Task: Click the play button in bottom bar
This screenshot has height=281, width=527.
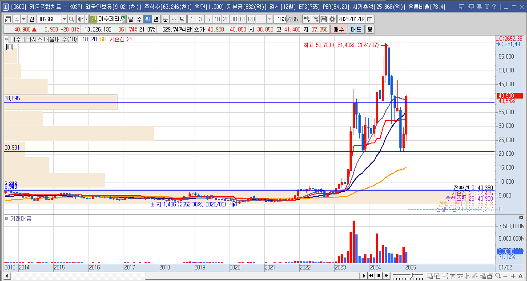Action: pos(364,276)
